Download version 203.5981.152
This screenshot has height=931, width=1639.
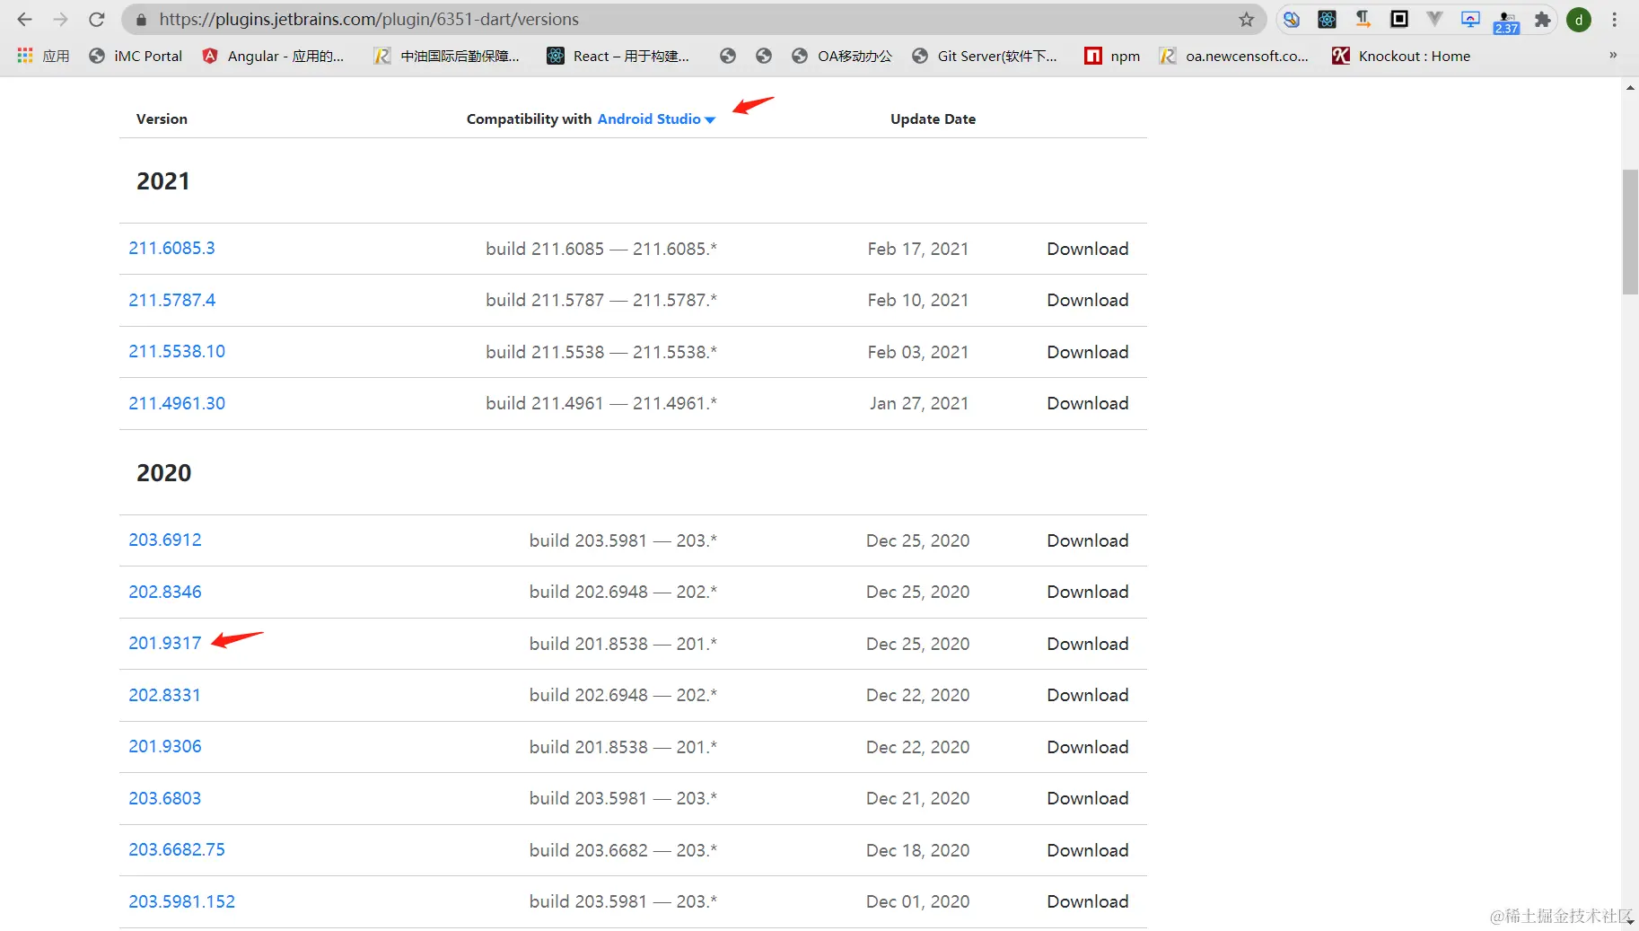[x=1088, y=901]
